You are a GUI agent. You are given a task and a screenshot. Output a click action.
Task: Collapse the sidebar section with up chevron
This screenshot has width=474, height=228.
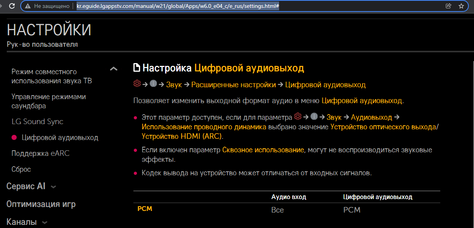[114, 69]
